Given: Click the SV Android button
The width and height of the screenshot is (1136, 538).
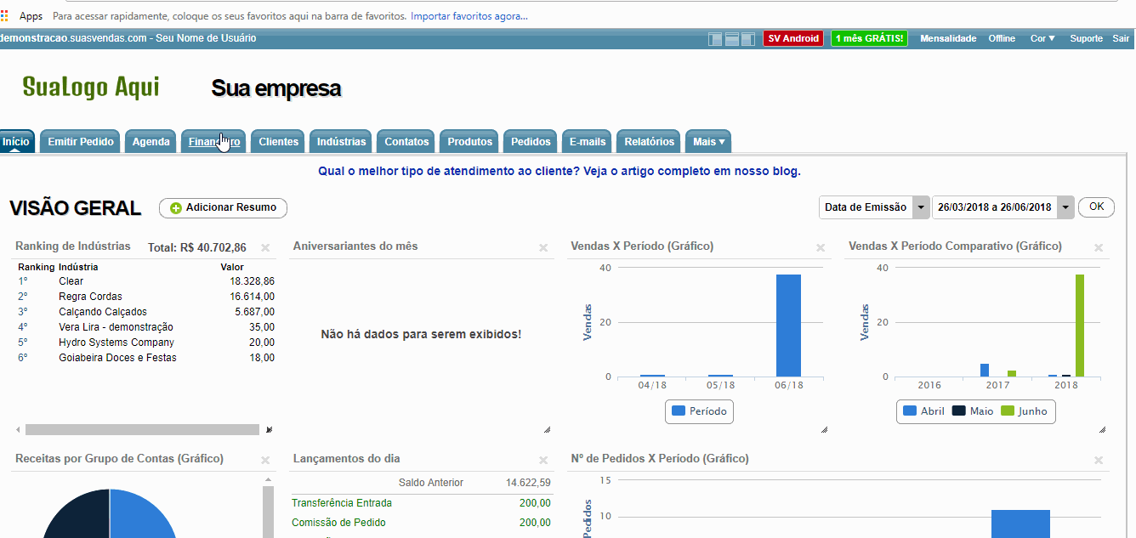Looking at the screenshot, I should (793, 38).
